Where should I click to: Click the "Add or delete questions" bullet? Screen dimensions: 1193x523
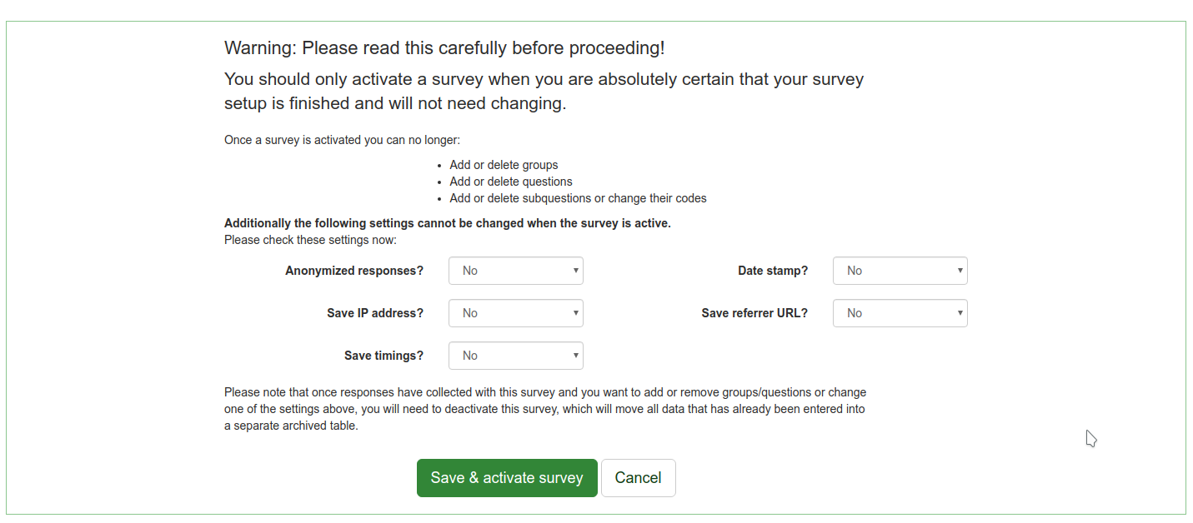(x=510, y=182)
